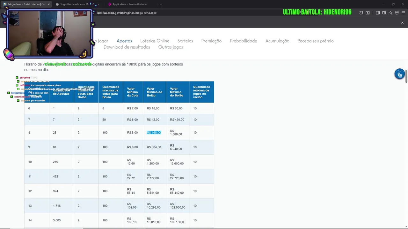Open the Sorteios menu item
Screen dimensions: 408x229
pos(185,41)
